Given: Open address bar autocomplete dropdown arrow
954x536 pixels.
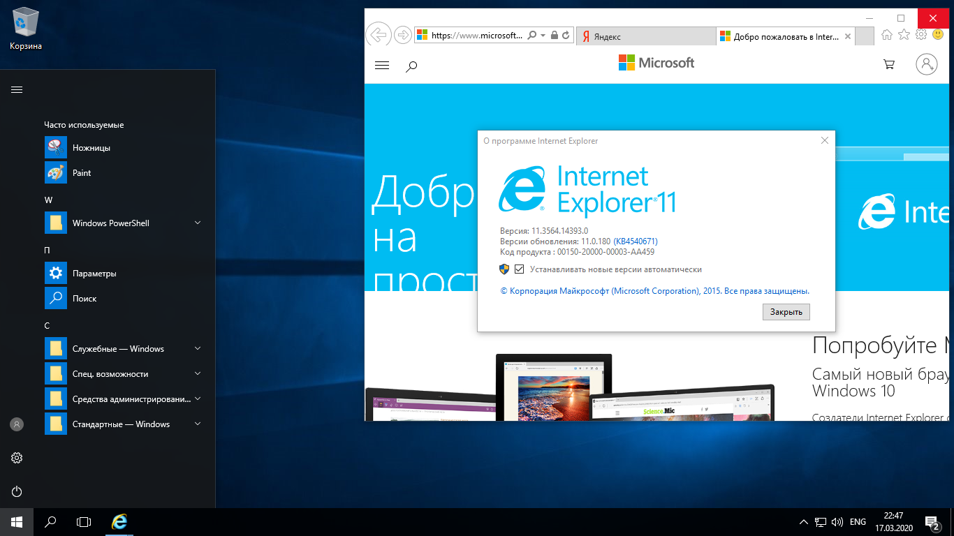Looking at the screenshot, I should pos(543,36).
